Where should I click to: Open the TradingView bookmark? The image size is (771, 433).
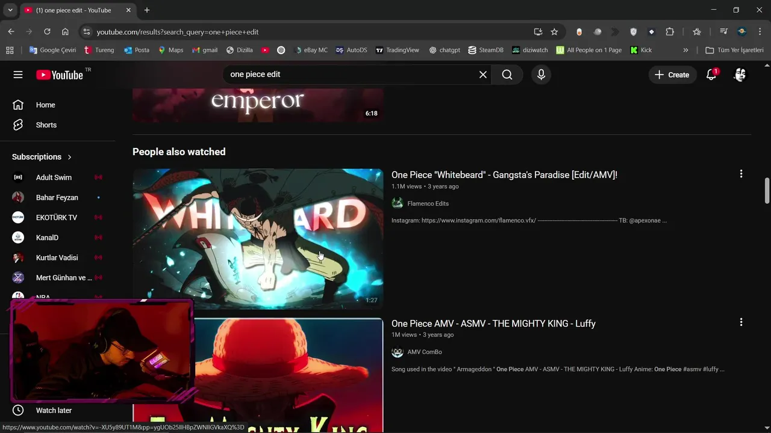[x=397, y=50]
